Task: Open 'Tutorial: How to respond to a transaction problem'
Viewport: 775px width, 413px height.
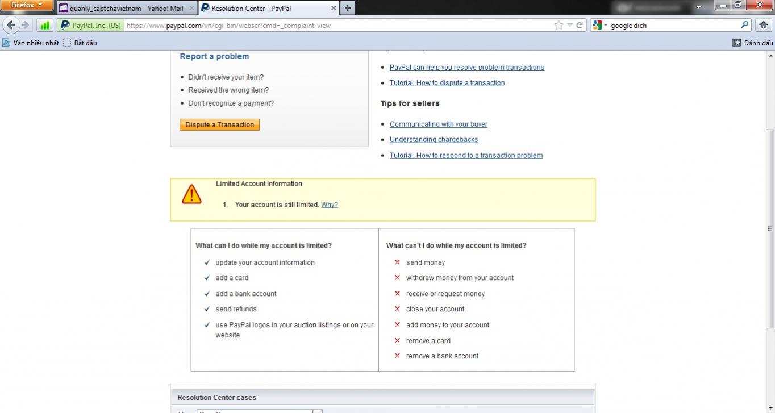Action: (x=466, y=156)
